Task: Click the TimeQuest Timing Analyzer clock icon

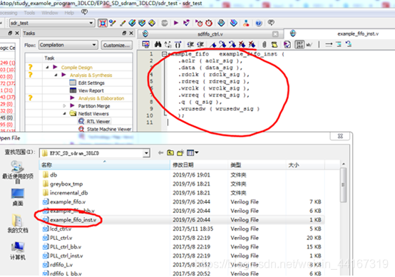Action: (x=209, y=23)
